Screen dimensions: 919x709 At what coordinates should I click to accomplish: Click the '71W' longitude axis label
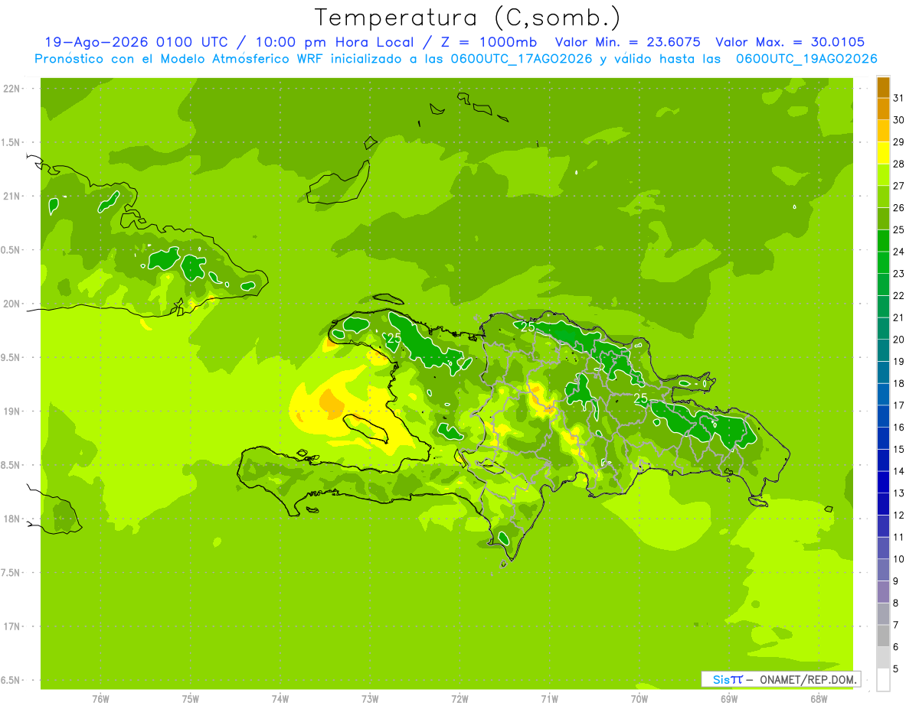click(549, 699)
